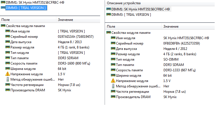Select value '4 ГБ (1 rank, 8 banks)'
The image size is (224, 115).
tap(74, 47)
